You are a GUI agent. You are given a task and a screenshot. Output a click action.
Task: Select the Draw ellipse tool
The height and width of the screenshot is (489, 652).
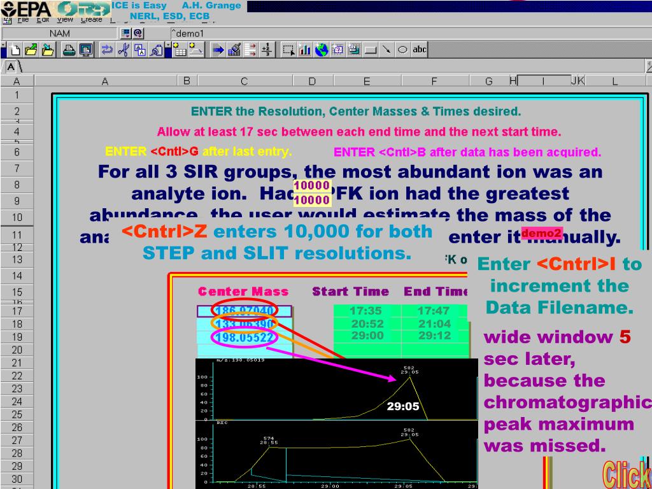click(402, 50)
